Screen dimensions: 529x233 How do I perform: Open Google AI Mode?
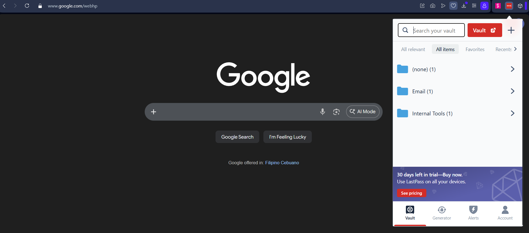tap(363, 112)
